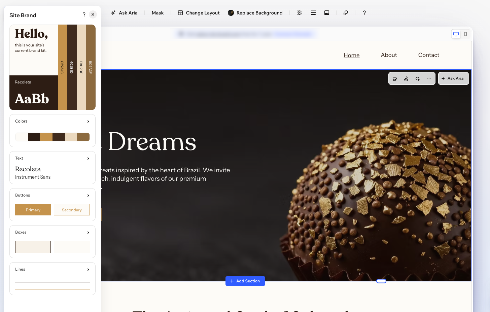Viewport: 490px width, 312px height.
Task: Click the outlined box style preview
Action: click(x=33, y=247)
